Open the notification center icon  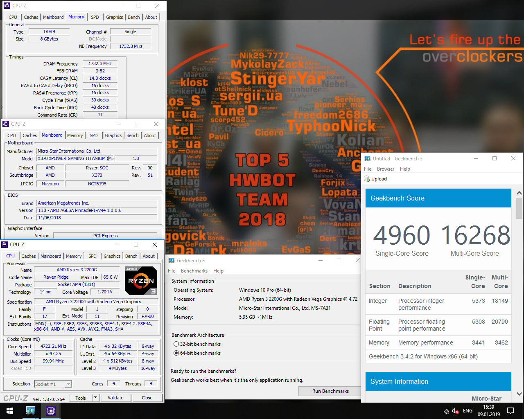pyautogui.click(x=510, y=411)
